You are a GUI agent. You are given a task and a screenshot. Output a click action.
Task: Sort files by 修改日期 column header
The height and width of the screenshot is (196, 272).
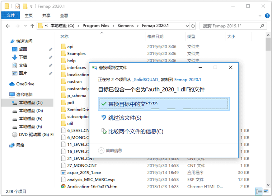tap(155, 37)
